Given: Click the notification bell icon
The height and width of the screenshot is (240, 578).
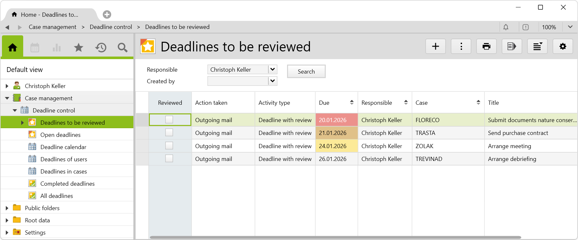Looking at the screenshot, I should tap(506, 27).
